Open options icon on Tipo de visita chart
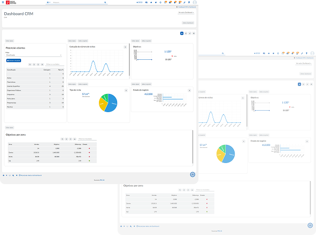Viewport: 316px width, 235px height. click(x=126, y=91)
